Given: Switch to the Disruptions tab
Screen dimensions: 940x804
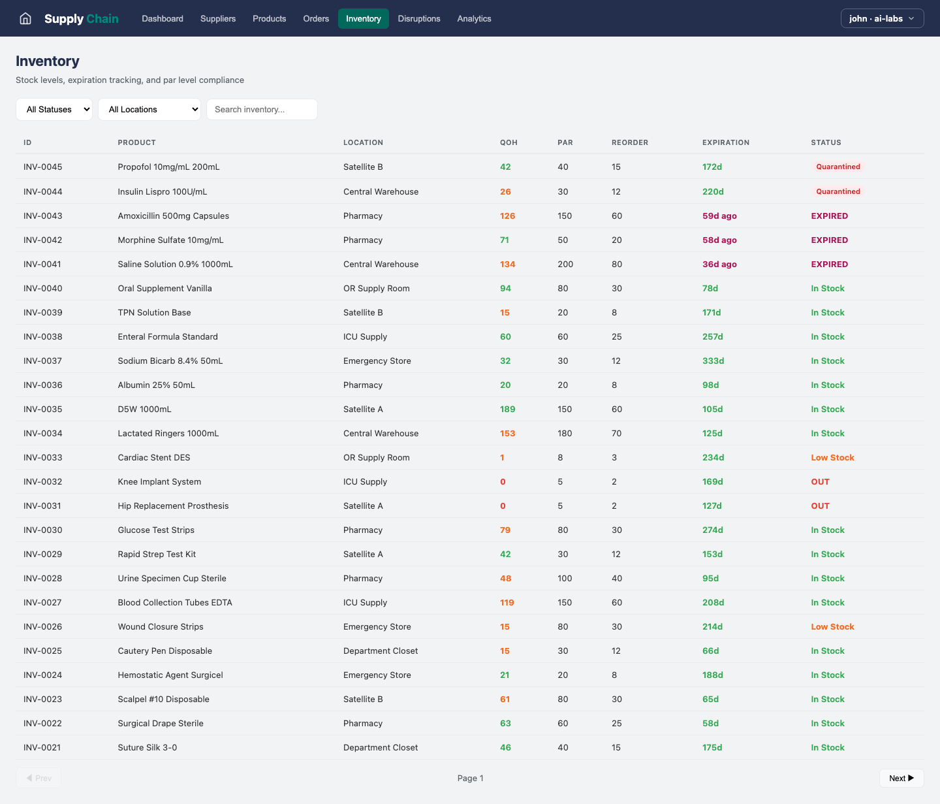Looking at the screenshot, I should coord(419,18).
